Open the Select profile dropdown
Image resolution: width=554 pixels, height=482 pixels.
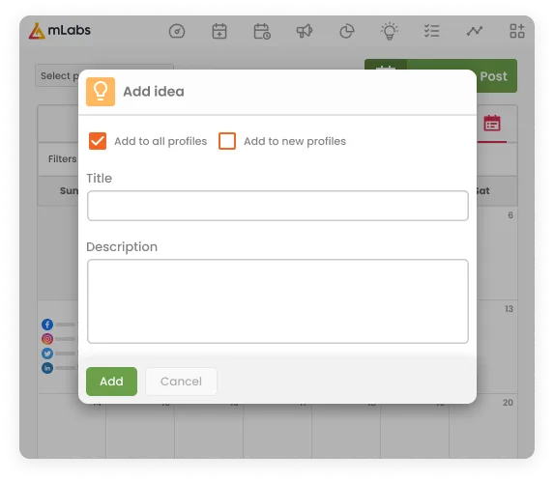[x=57, y=75]
